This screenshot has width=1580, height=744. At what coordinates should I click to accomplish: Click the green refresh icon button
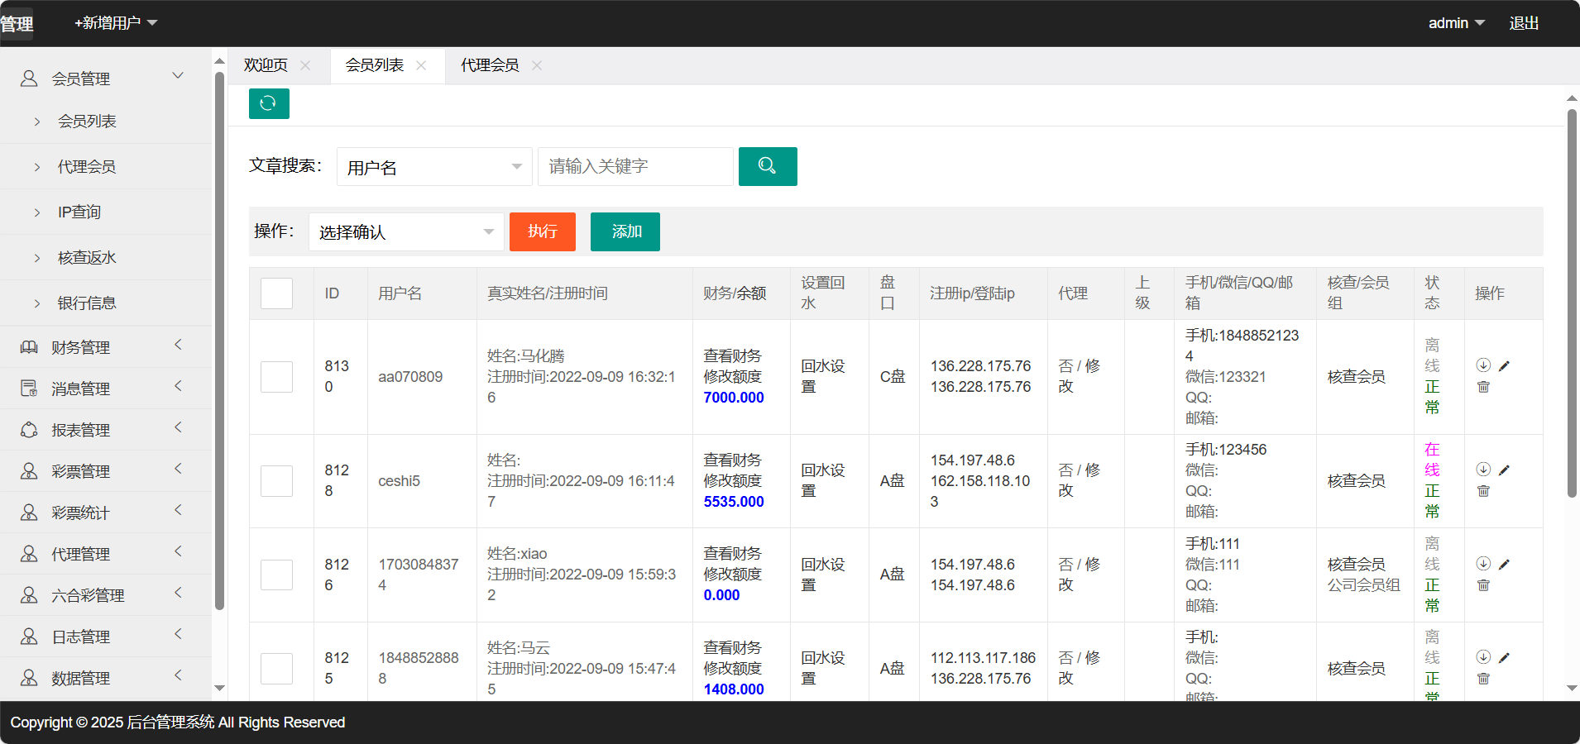pos(269,103)
